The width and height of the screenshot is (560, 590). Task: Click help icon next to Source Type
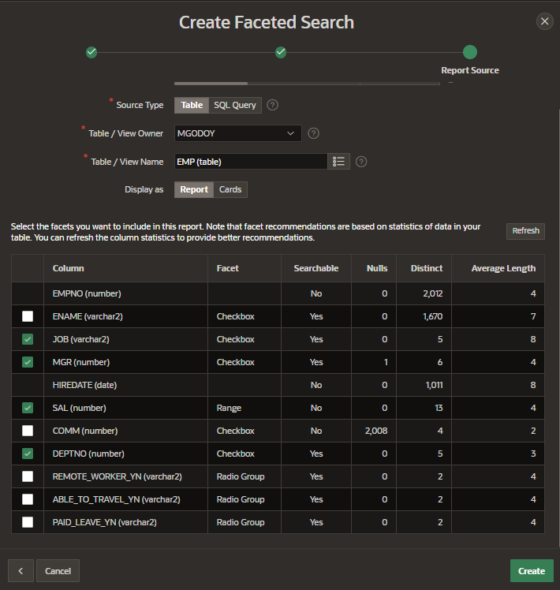pyautogui.click(x=273, y=105)
